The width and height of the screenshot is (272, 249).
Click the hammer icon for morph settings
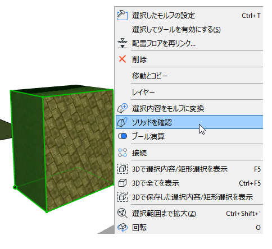coord(123,15)
